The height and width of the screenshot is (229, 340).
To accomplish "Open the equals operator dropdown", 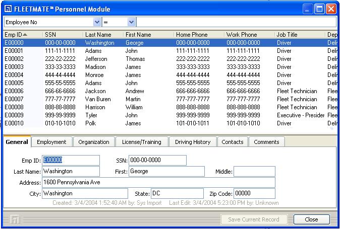I will (131, 22).
